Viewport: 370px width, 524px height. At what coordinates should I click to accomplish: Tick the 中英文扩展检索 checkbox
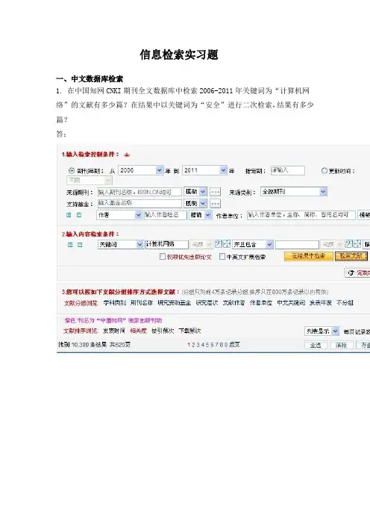point(222,257)
